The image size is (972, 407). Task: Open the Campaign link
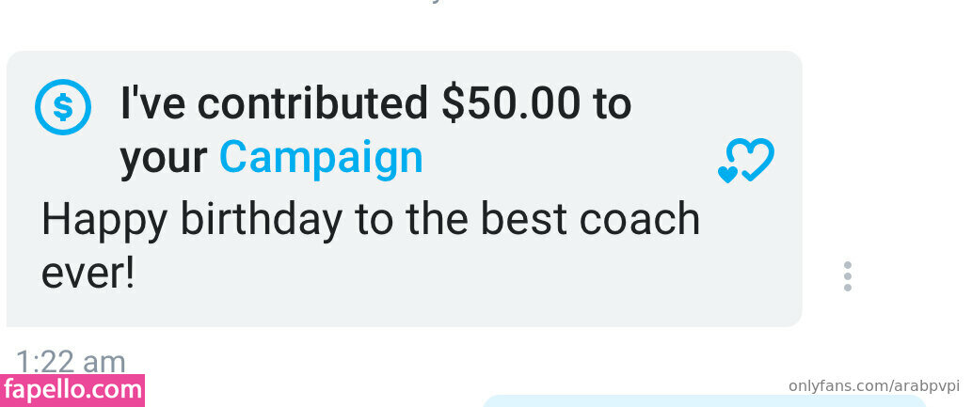321,158
